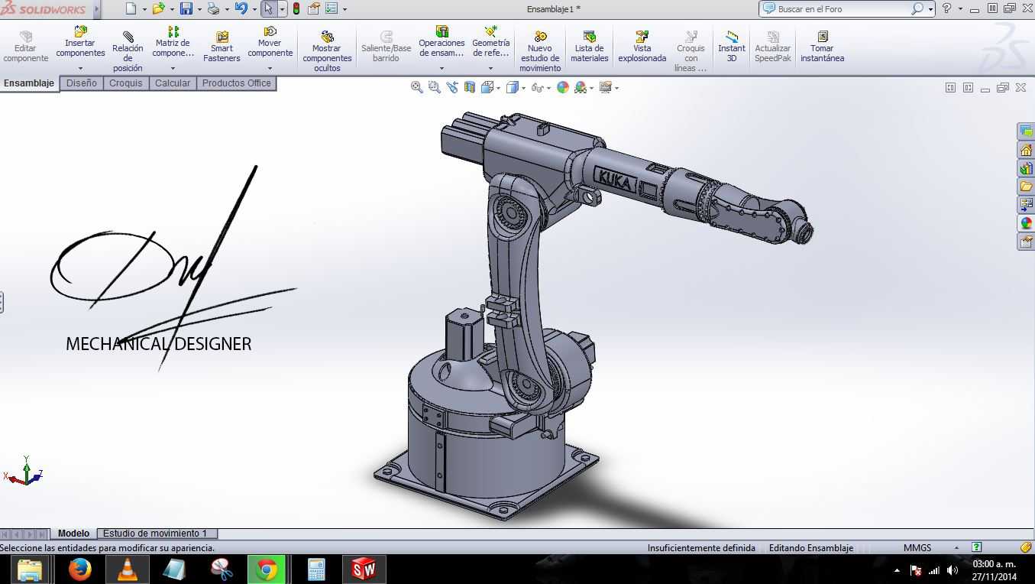The height and width of the screenshot is (584, 1035).
Task: Create a Nuevo estudio de movimiento
Action: (x=540, y=52)
